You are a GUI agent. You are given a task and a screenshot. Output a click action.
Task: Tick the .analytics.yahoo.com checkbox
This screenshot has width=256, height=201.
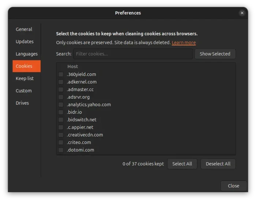(61, 105)
